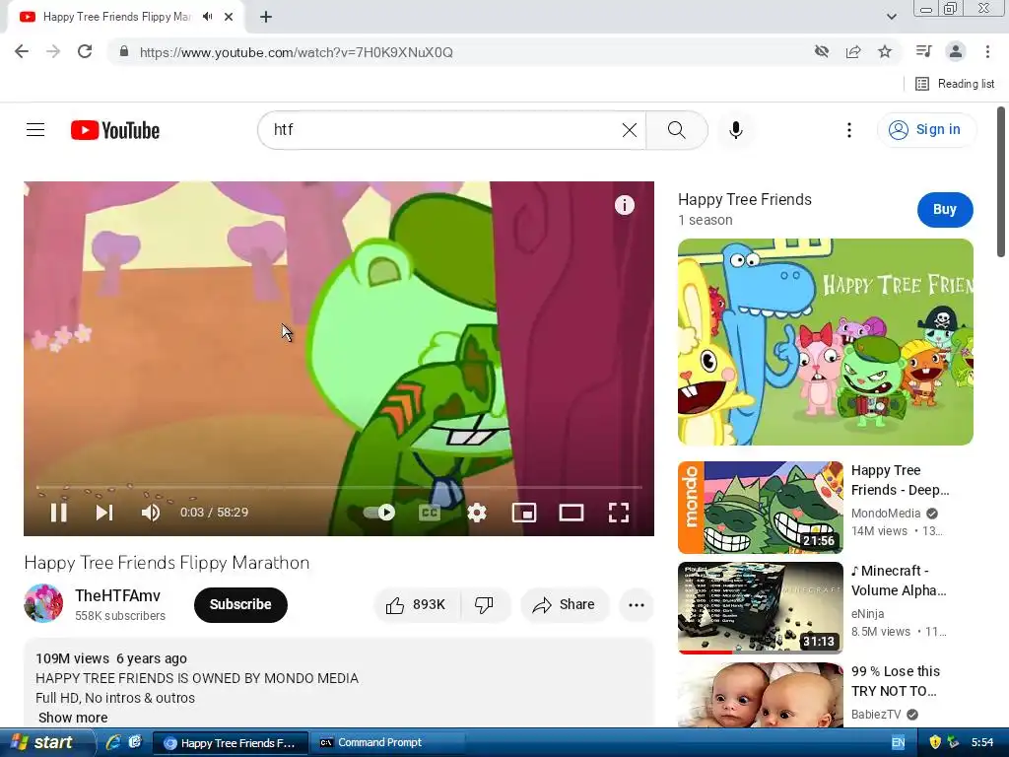Like the video with 893K likes
The height and width of the screenshot is (757, 1009).
pyautogui.click(x=417, y=604)
